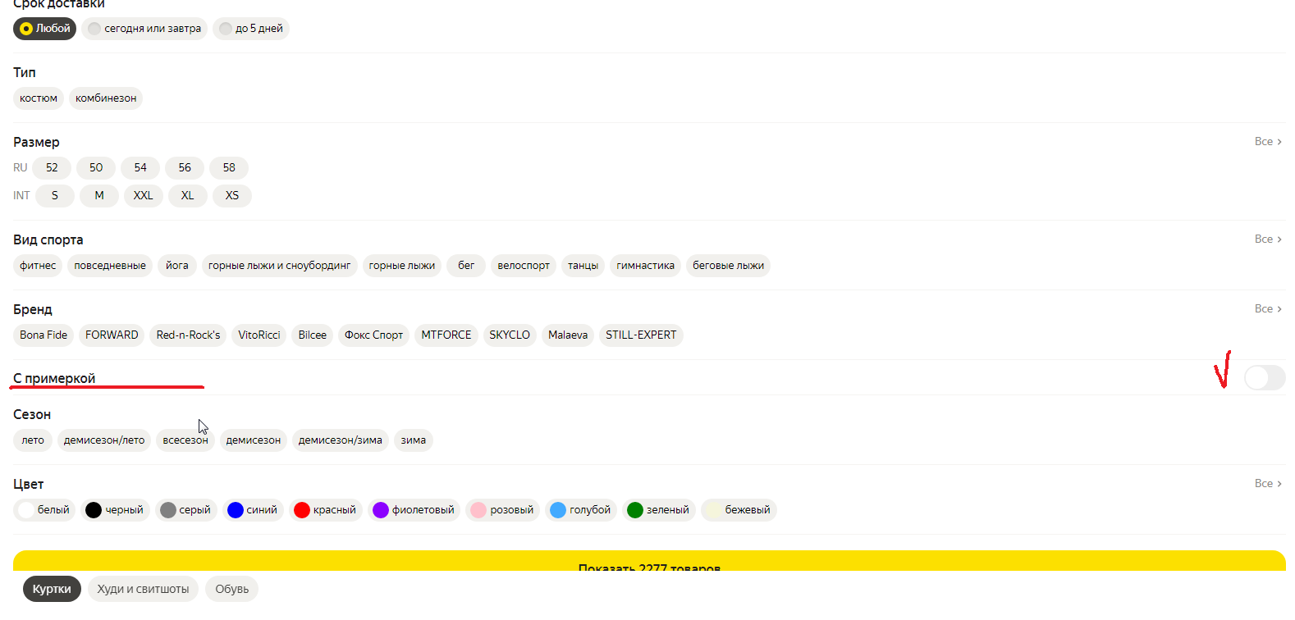Viewport: 1295px width, 620px height.
Task: Select the красный color swatch
Action: coord(326,510)
